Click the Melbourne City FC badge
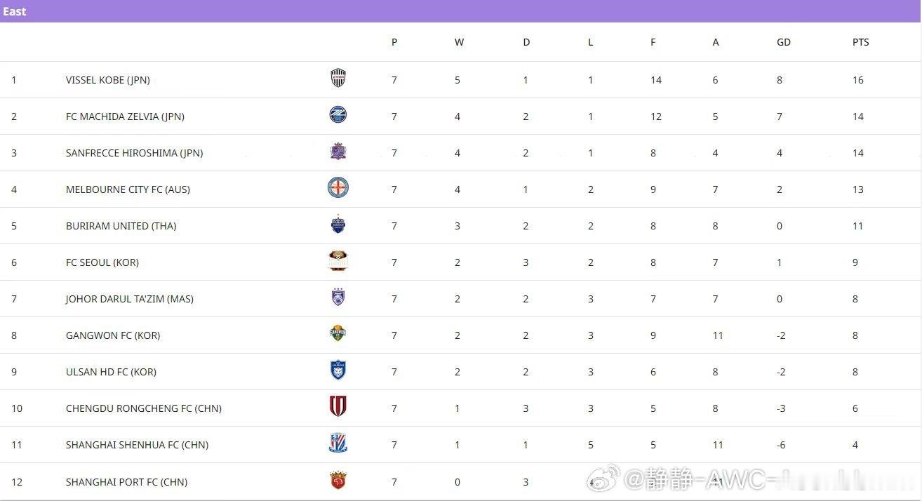 pyautogui.click(x=338, y=187)
